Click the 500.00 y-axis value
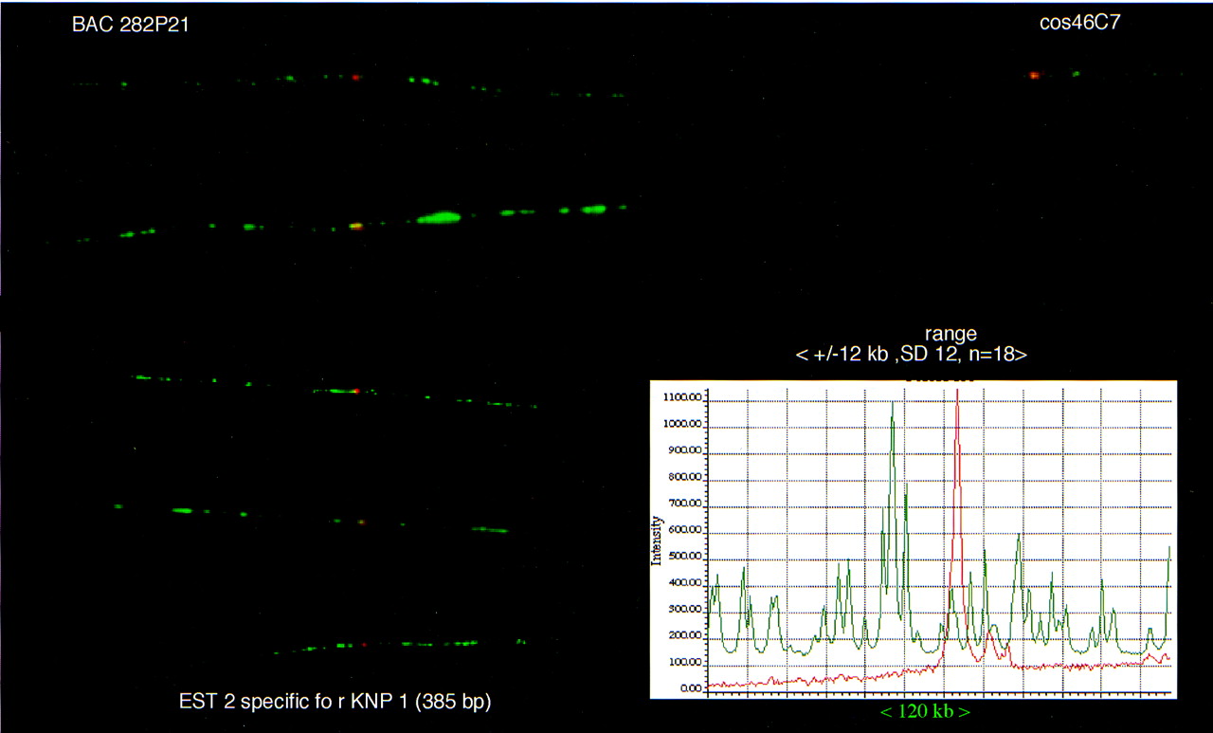 click(684, 557)
